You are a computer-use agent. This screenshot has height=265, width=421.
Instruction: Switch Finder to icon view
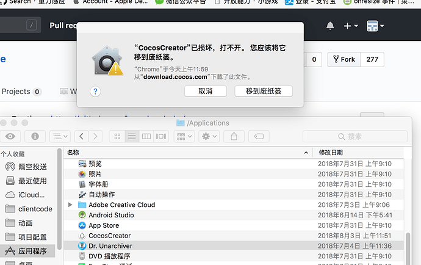pos(117,136)
